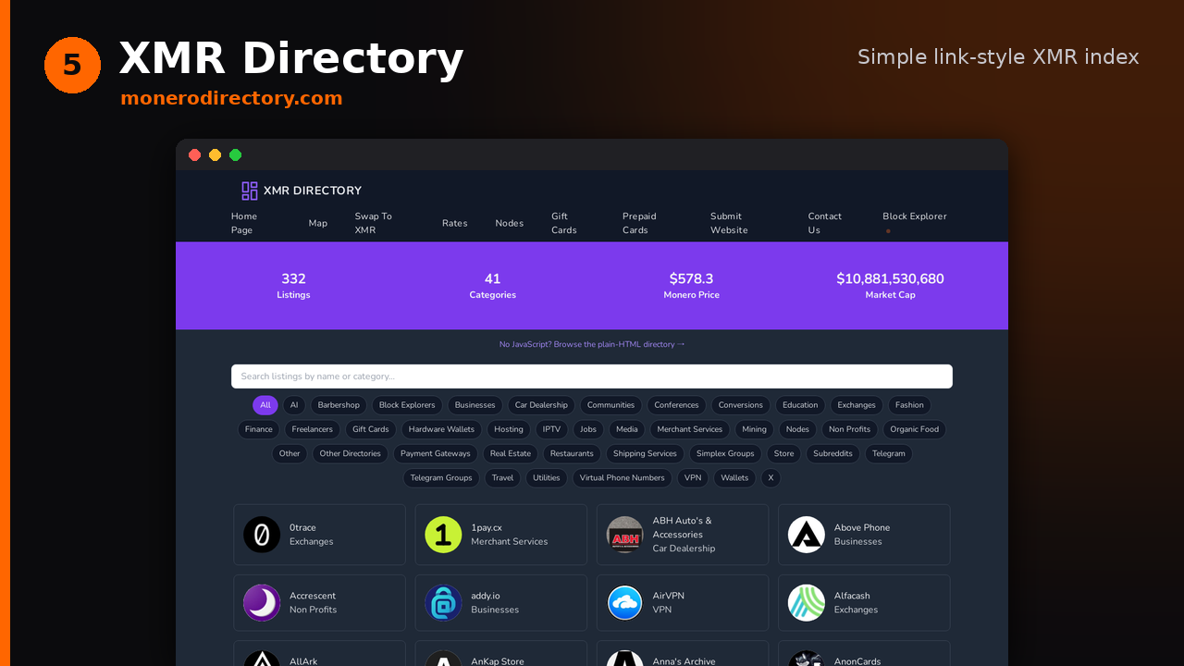Toggle the Exchanges category filter

pos(857,405)
